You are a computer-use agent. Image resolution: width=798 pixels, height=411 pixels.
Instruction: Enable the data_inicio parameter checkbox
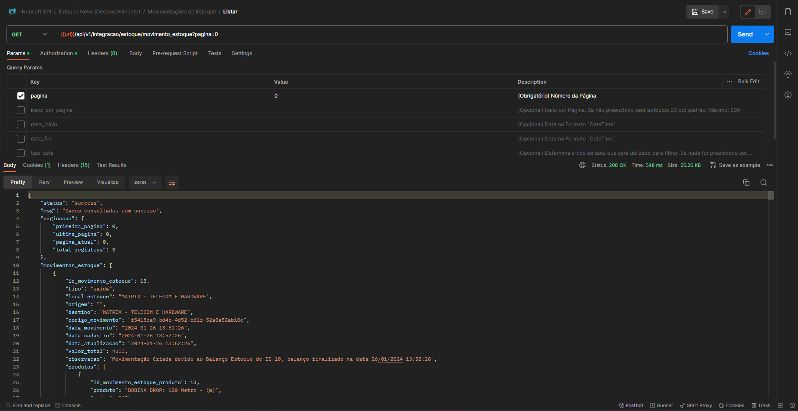[21, 124]
